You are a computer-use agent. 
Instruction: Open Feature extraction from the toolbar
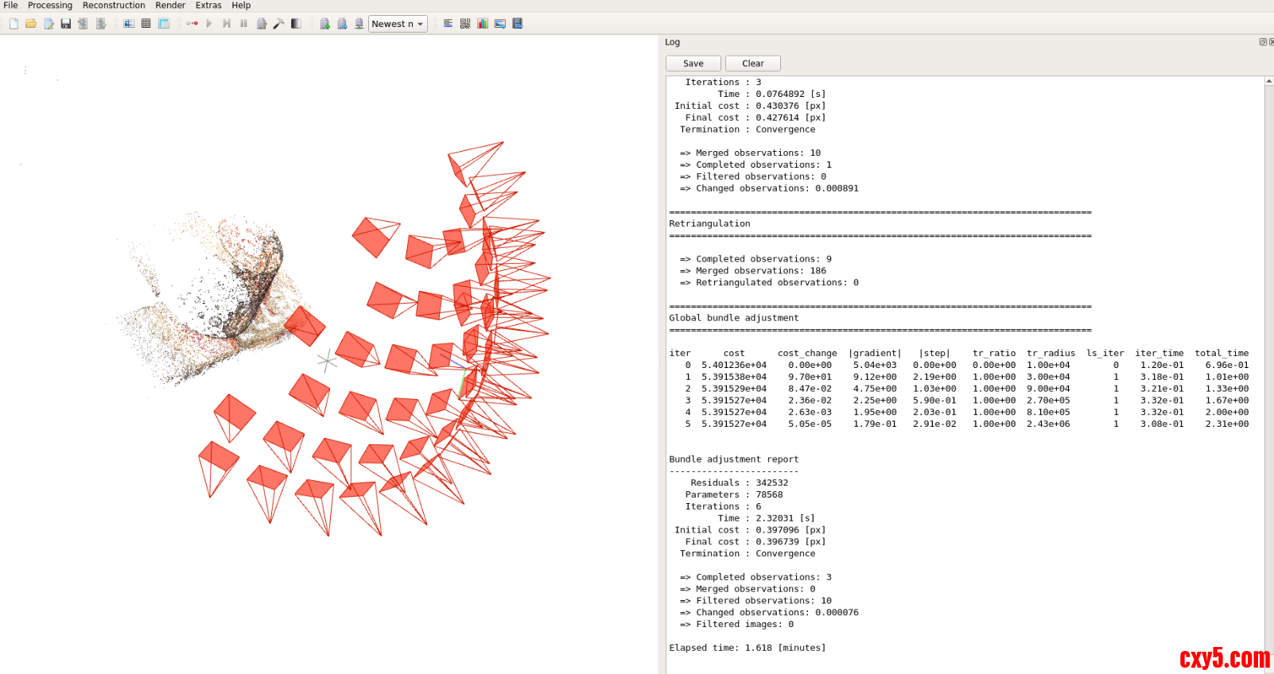click(x=129, y=24)
